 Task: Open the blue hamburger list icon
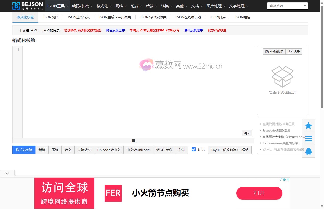pyautogui.click(x=308, y=139)
